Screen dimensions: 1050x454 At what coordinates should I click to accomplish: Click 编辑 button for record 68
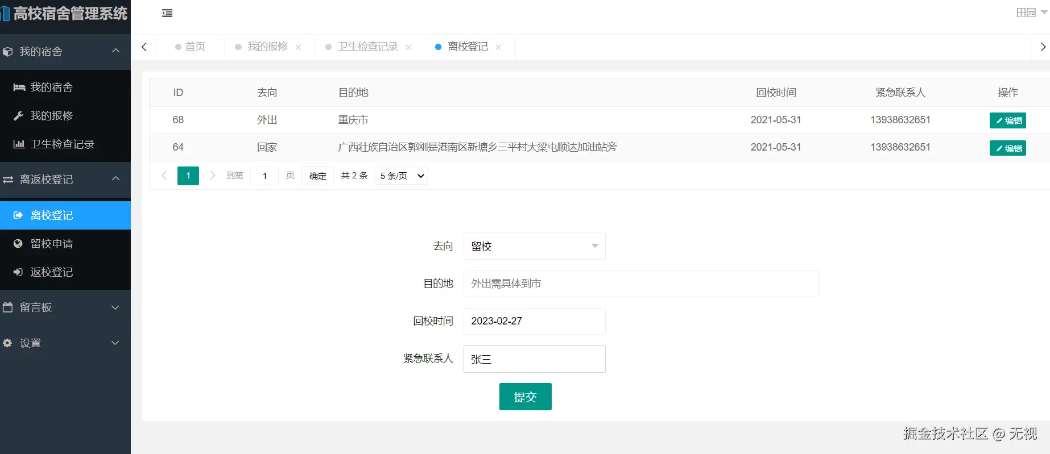(x=1008, y=120)
